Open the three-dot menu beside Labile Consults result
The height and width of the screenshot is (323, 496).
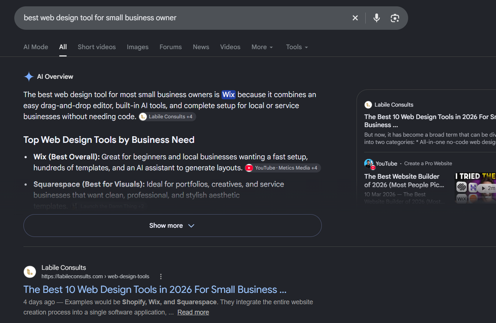[x=161, y=277]
